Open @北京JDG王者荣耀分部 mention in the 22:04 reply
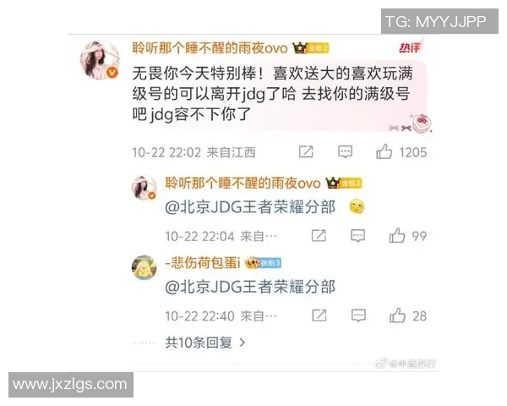Screen dimensions: 507x406 click(250, 207)
